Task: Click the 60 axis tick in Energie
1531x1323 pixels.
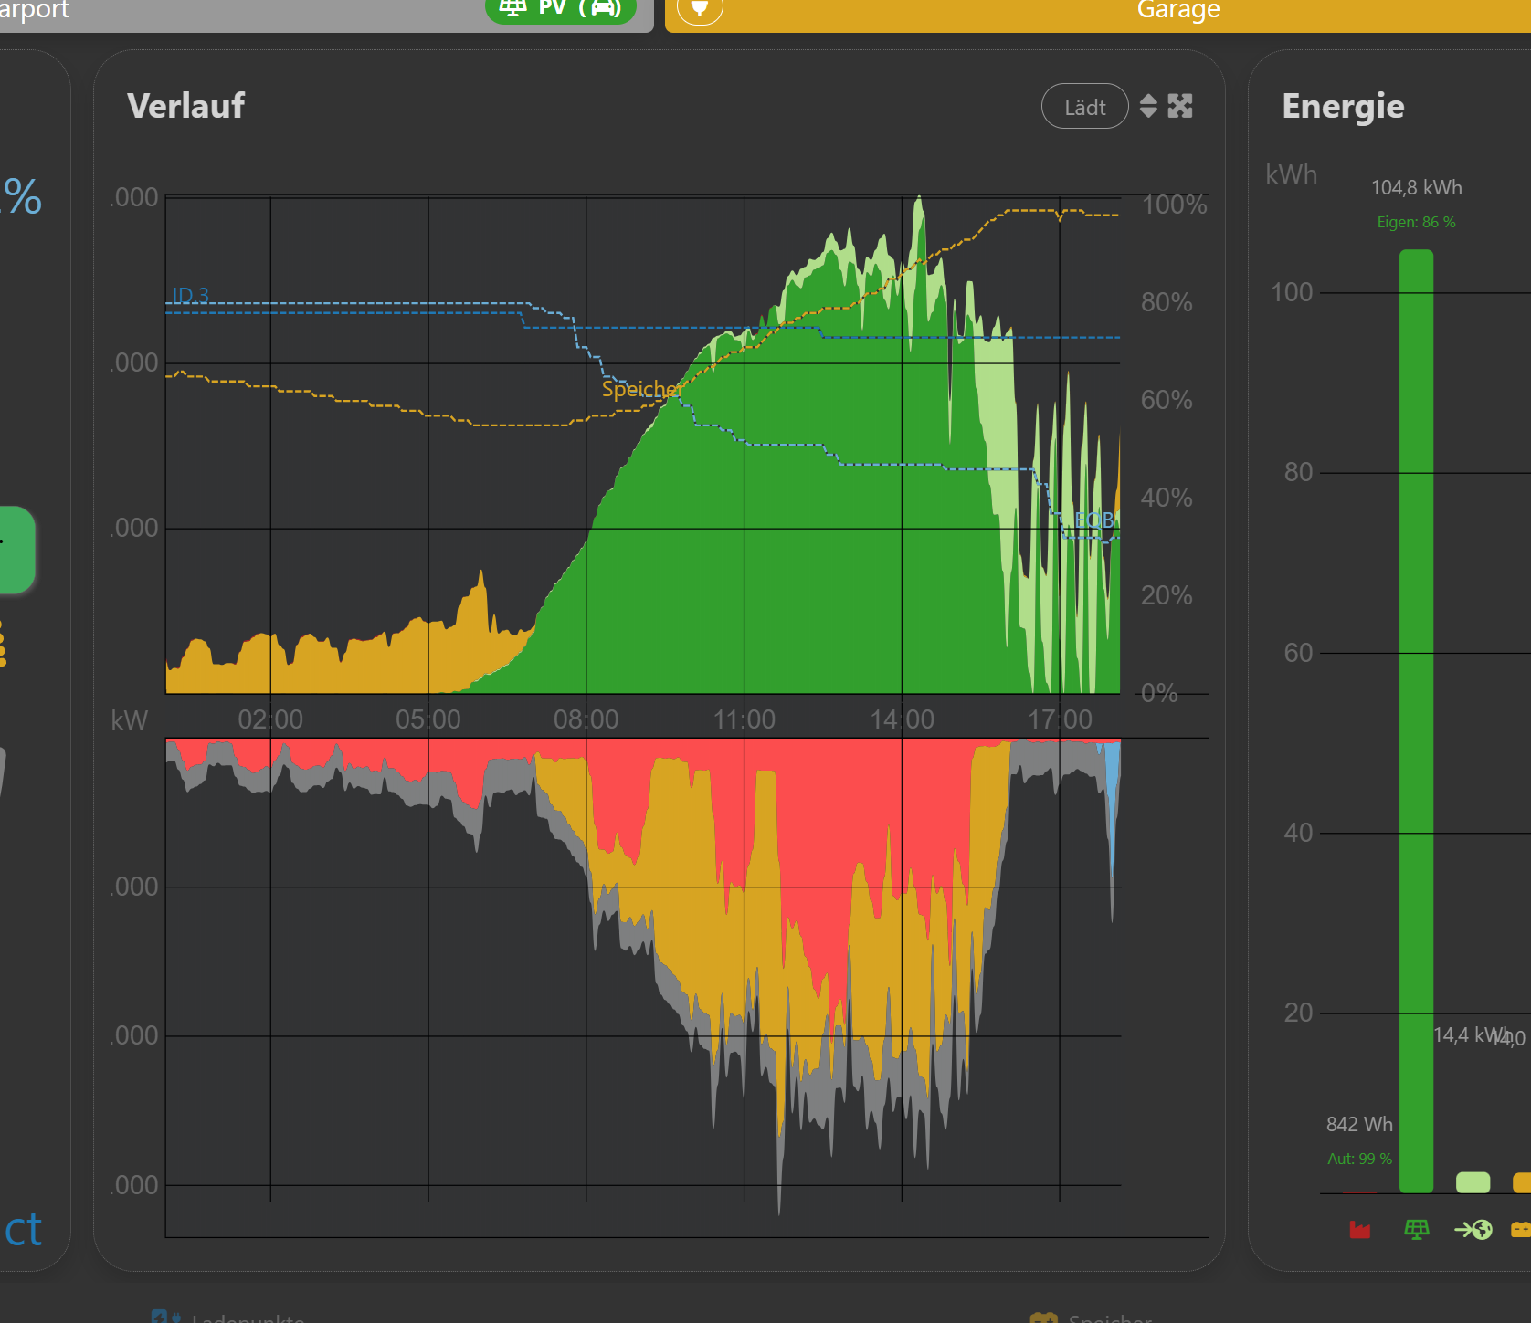Action: [x=1298, y=653]
